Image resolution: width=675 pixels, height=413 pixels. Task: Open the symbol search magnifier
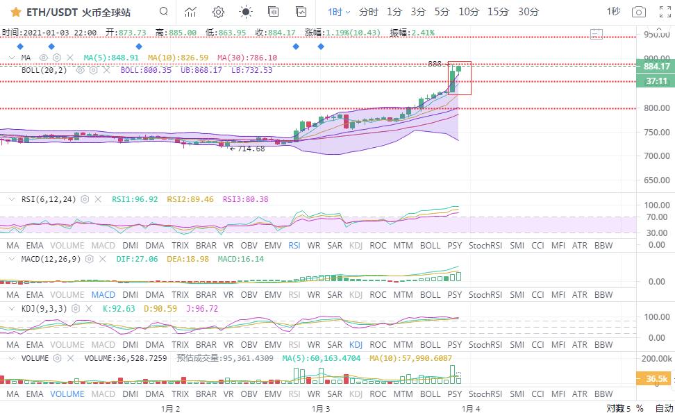[x=163, y=12]
